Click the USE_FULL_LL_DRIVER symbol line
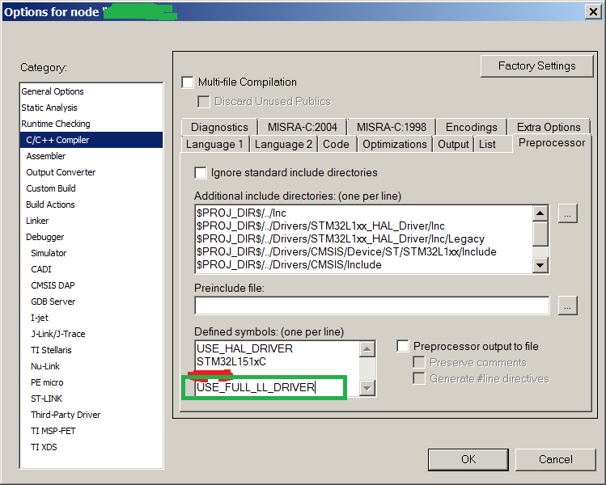The image size is (606, 485). coord(256,387)
